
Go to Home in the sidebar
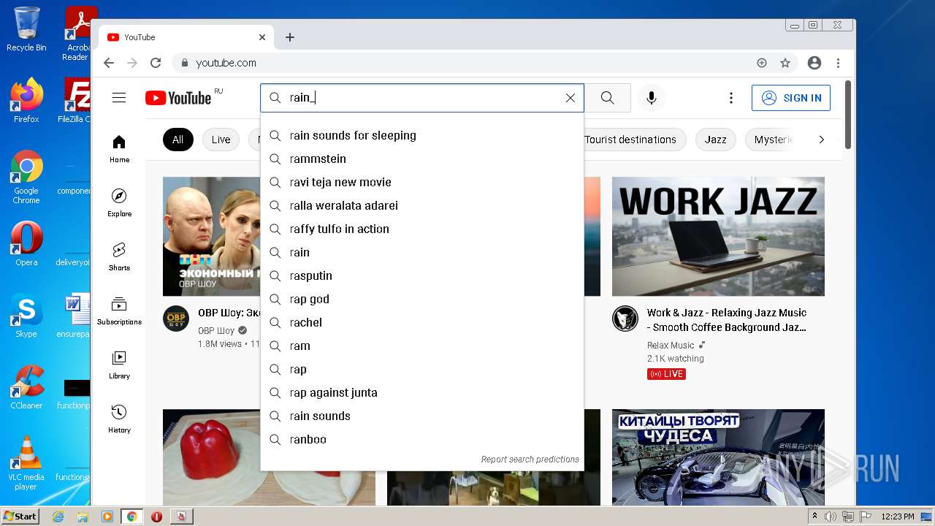pos(119,149)
